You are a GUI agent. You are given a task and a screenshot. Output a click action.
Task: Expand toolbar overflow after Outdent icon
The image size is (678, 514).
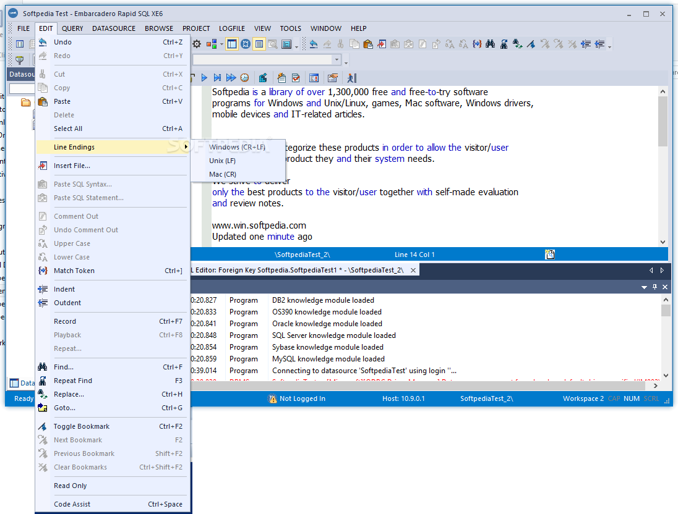click(609, 46)
